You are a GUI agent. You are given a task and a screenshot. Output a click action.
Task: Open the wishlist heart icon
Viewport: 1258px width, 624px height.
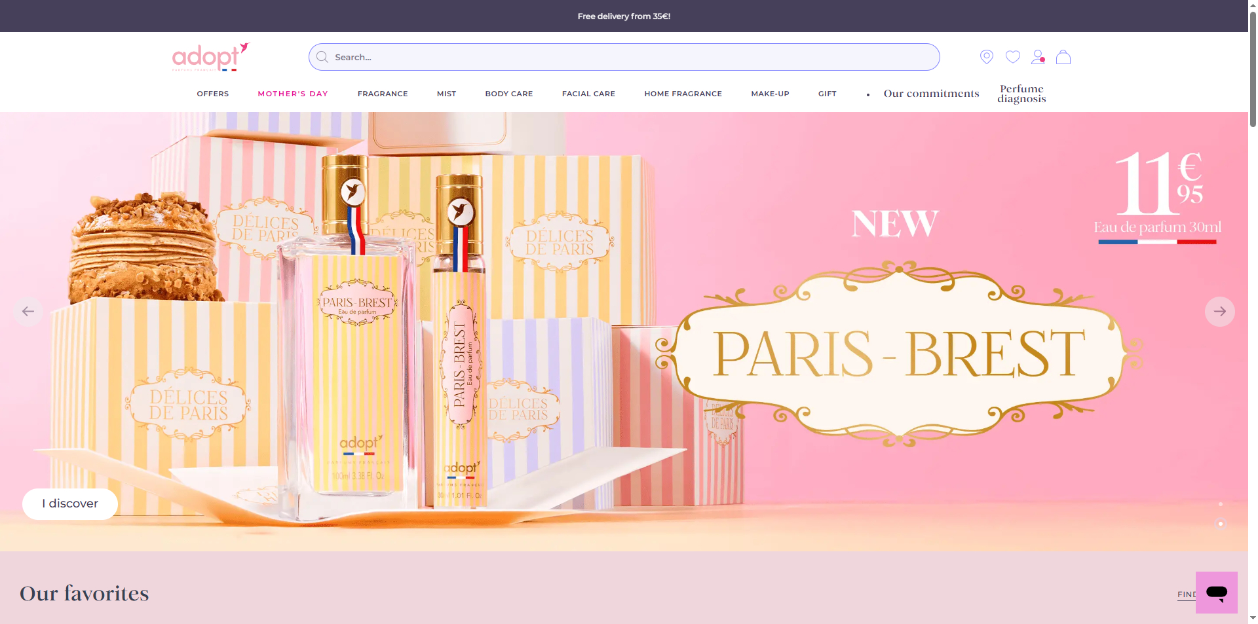point(1012,57)
